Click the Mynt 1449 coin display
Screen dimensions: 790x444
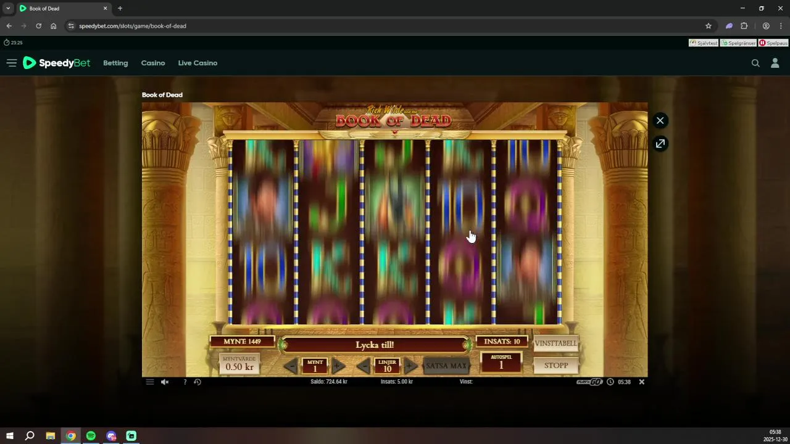242,342
